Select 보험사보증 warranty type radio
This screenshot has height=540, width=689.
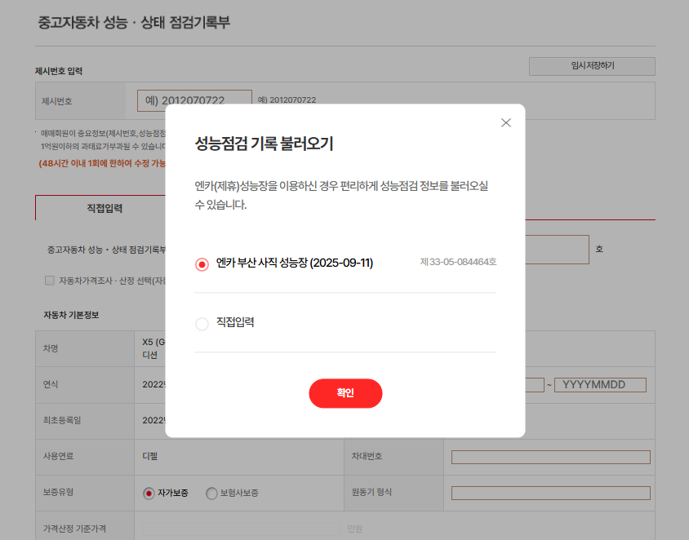[x=211, y=494]
